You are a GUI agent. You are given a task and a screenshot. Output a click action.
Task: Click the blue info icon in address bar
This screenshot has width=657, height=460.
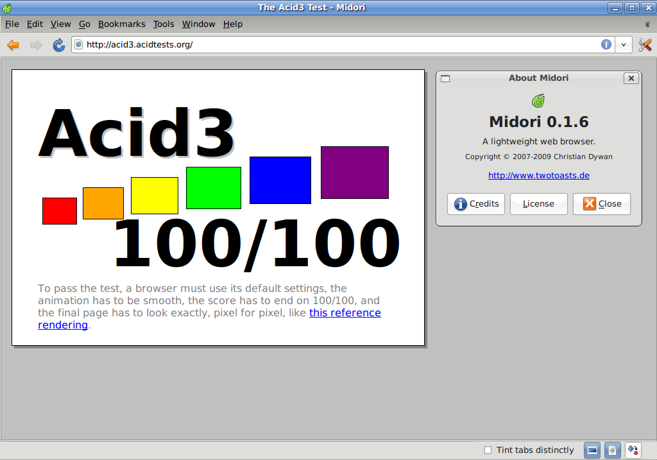click(x=606, y=44)
